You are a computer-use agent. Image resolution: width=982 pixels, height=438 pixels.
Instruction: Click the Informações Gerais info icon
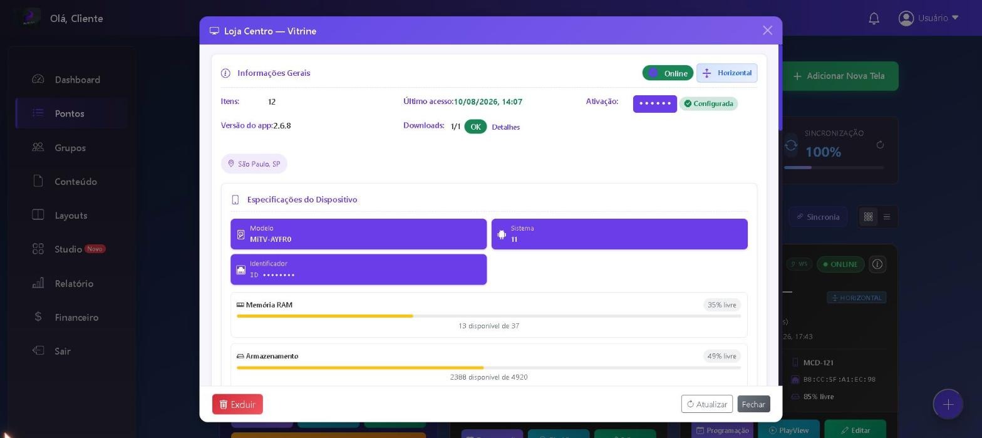(x=225, y=73)
